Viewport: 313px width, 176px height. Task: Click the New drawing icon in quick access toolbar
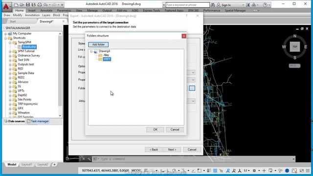[16, 5]
